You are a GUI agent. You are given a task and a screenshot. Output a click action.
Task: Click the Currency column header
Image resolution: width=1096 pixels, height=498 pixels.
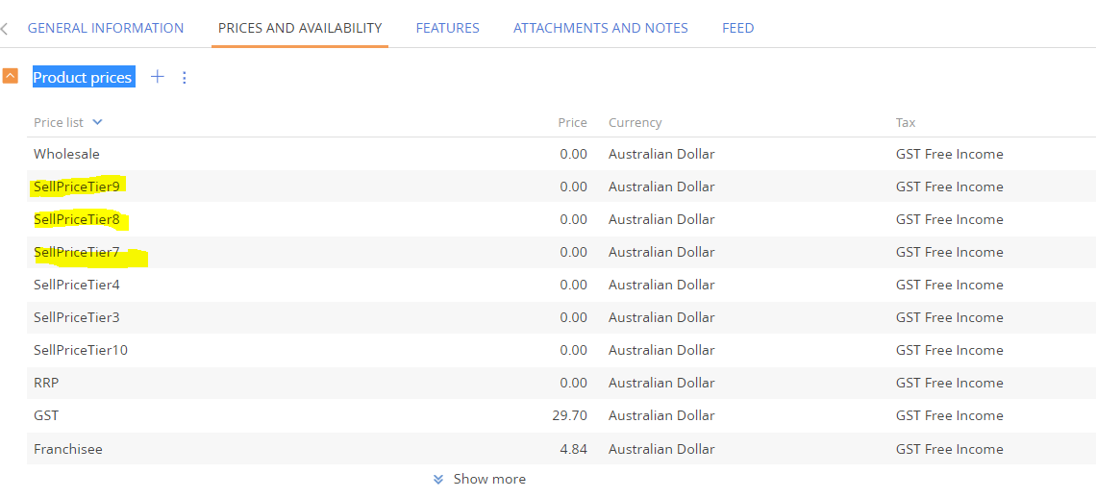(635, 122)
